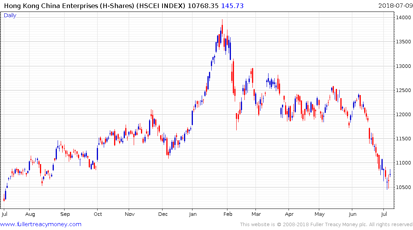
Task: Click the Apr month label on time axis
Action: pos(289,214)
